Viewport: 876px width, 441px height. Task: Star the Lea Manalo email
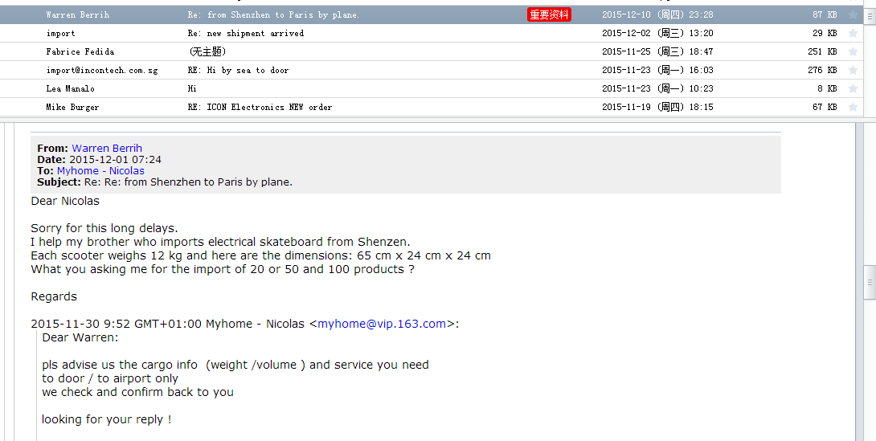[853, 88]
